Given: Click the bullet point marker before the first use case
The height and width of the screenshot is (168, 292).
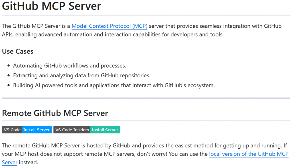Looking at the screenshot, I should 9,66.
